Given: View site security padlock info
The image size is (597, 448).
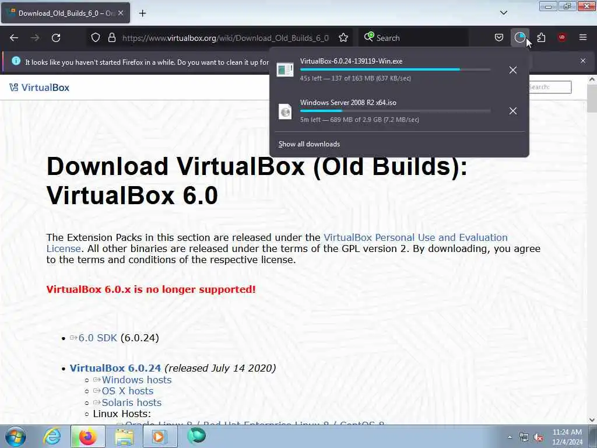Looking at the screenshot, I should tap(111, 38).
